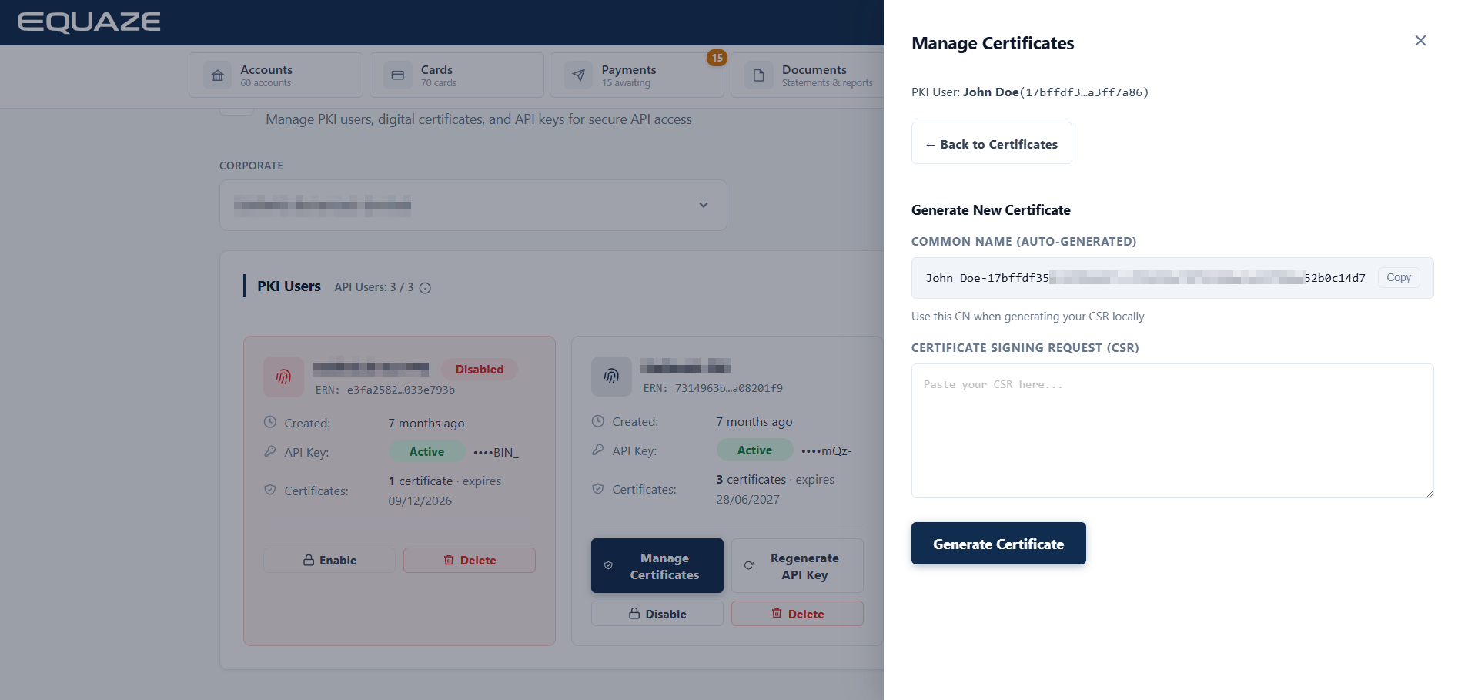Open the Payments tab
The height and width of the screenshot is (700, 1458).
[637, 75]
